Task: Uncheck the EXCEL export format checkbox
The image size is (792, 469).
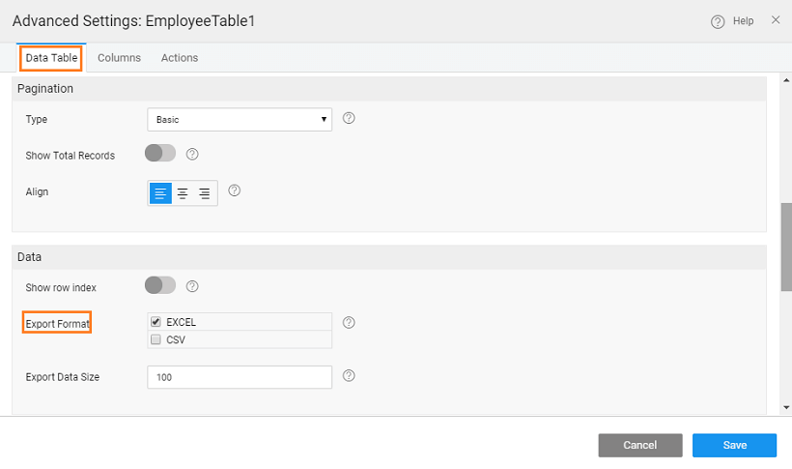Action: click(x=156, y=322)
